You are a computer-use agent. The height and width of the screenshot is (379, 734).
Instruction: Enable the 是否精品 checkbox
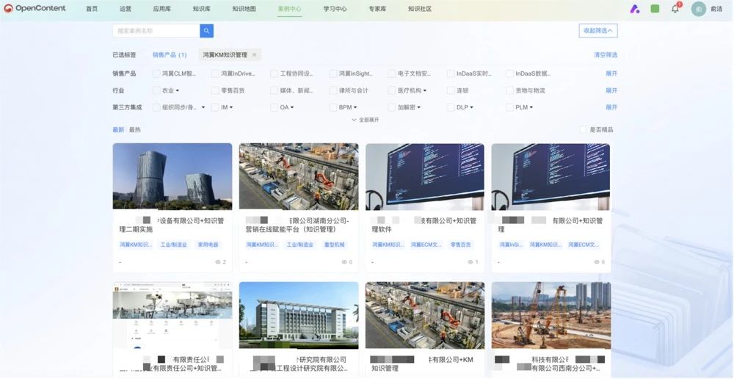[583, 130]
